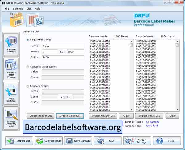Image resolution: width=185 pixels, height=150 pixels.
Task: Click the Copy Barcode icon
Action: (40, 141)
